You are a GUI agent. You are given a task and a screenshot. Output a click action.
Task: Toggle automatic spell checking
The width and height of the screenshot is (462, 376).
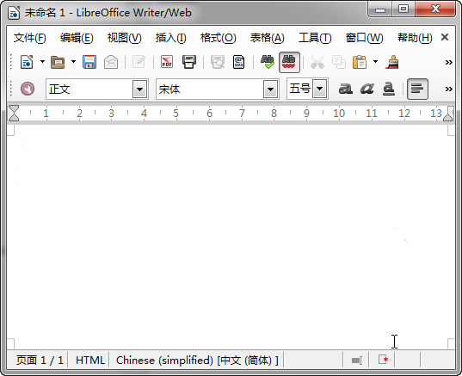pyautogui.click(x=289, y=62)
